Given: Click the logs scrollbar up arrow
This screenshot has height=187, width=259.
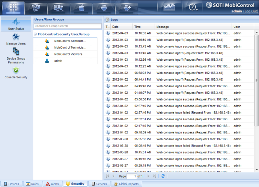Looking at the screenshot, I should pyautogui.click(x=256, y=32).
